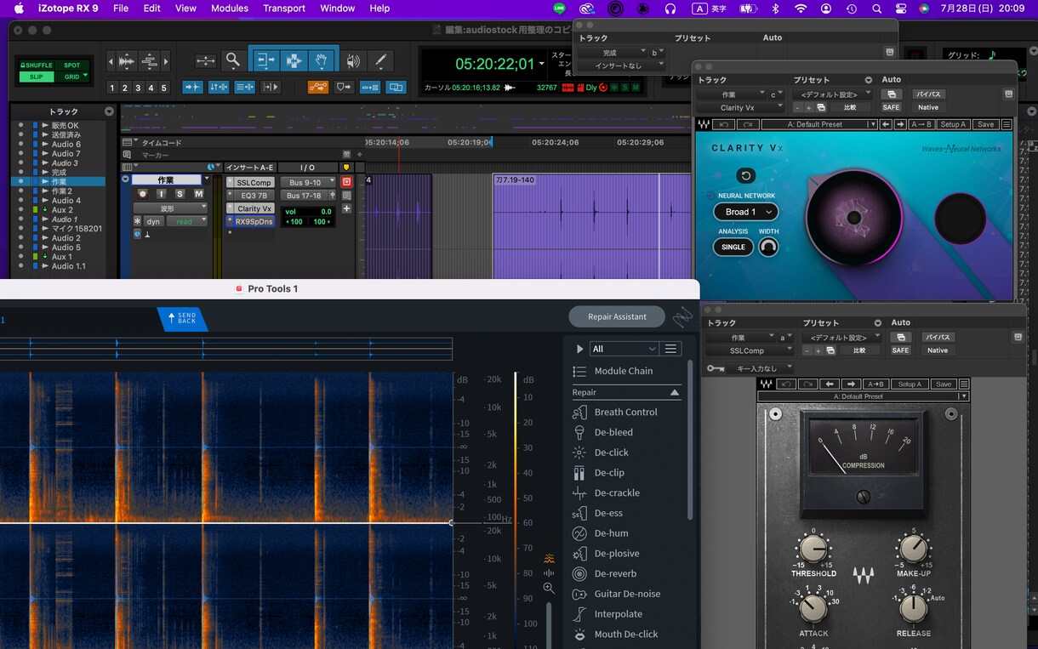This screenshot has height=649, width=1038.
Task: Open the All modules filter dropdown
Action: 625,349
